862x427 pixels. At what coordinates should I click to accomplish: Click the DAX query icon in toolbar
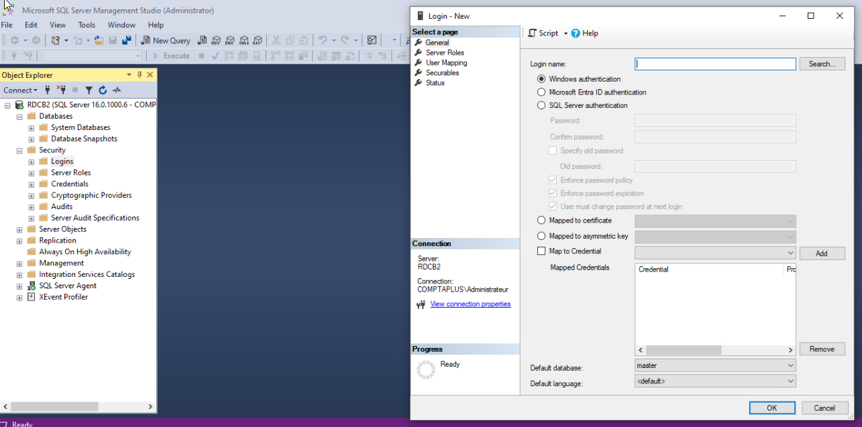coord(258,40)
